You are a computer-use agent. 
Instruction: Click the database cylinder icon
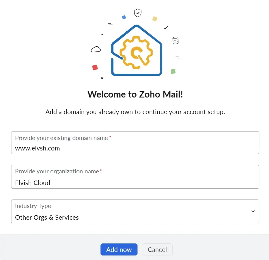(175, 40)
